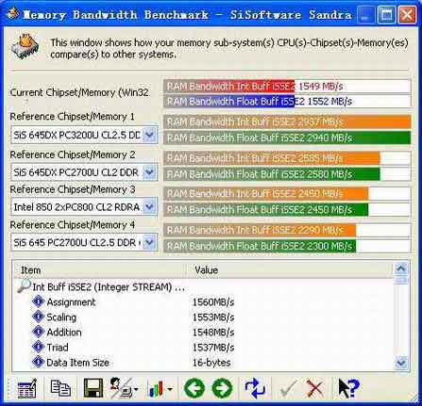Open Reference Chipset/Memory 4 dropdown arrow

[x=149, y=242]
